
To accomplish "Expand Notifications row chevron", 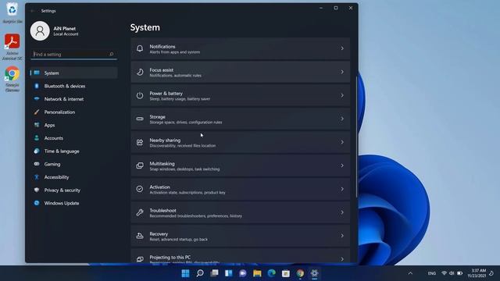I will (x=342, y=48).
